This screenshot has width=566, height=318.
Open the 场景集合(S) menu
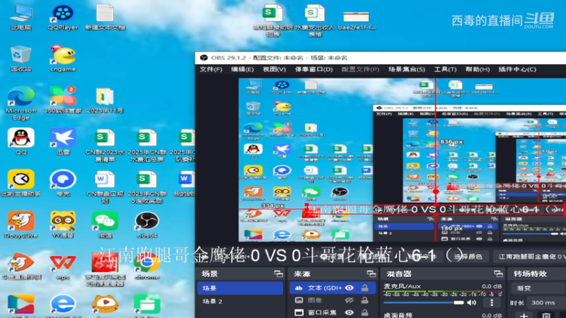406,69
